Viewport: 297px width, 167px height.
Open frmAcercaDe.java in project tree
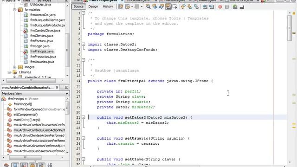43,15
